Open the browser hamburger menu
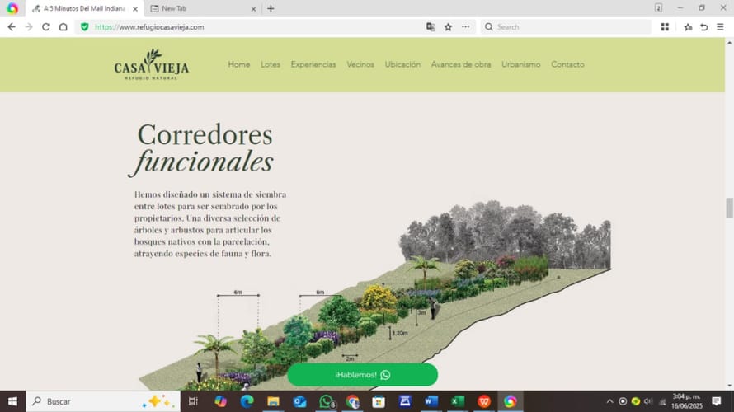 click(721, 27)
